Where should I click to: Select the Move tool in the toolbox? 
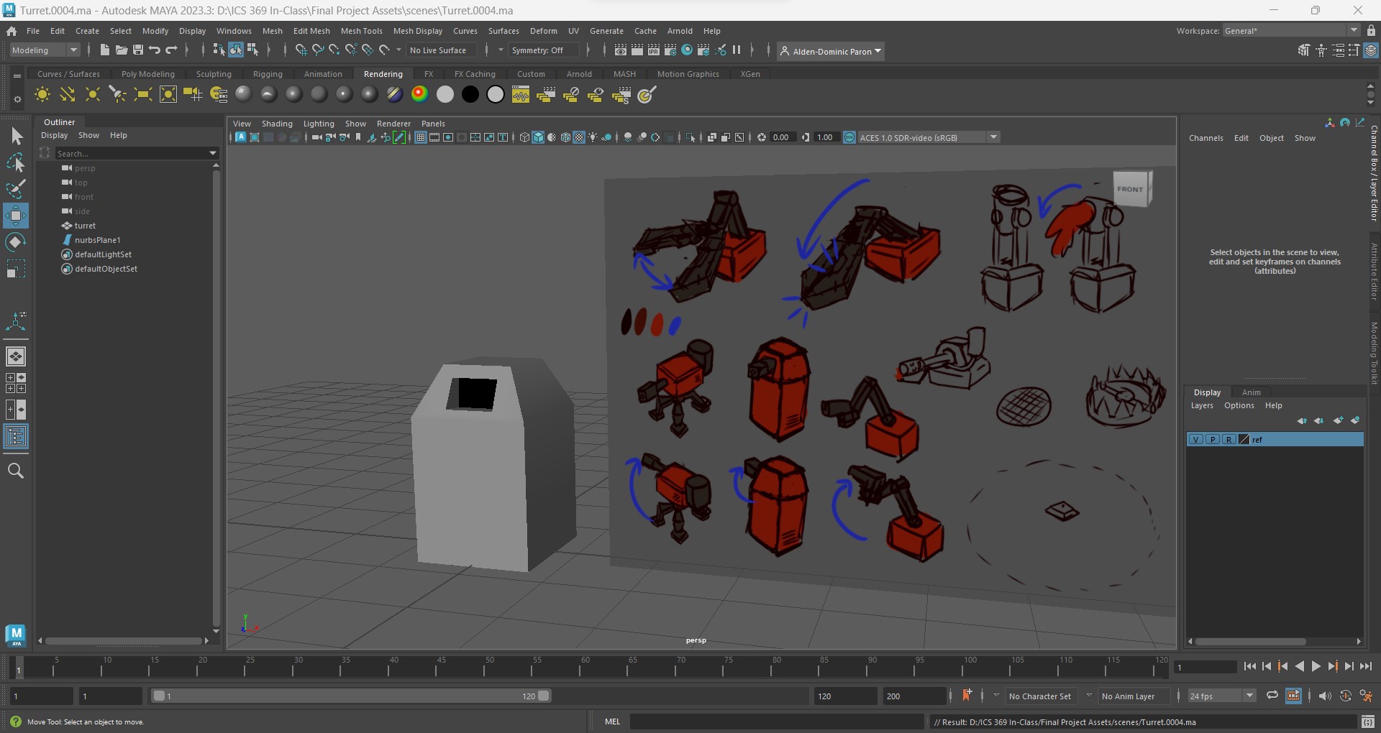point(16,216)
